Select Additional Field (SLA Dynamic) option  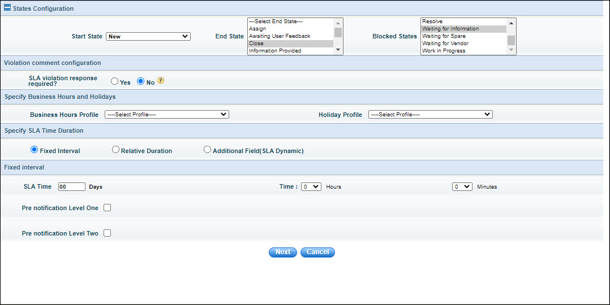pos(207,150)
